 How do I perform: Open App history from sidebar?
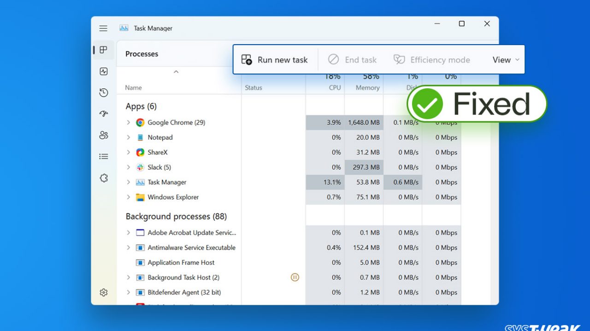[x=104, y=93]
